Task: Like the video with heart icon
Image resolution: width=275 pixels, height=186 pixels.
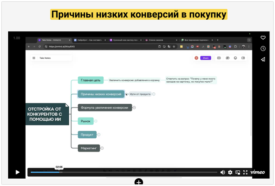Action: click(x=263, y=38)
